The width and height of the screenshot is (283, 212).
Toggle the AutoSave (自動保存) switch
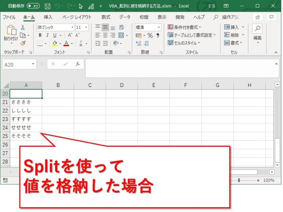[34, 6]
